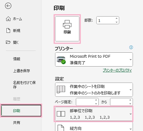Image resolution: width=143 pixels, height=131 pixels.
Task: Decrease the start page number
Action: (96, 104)
